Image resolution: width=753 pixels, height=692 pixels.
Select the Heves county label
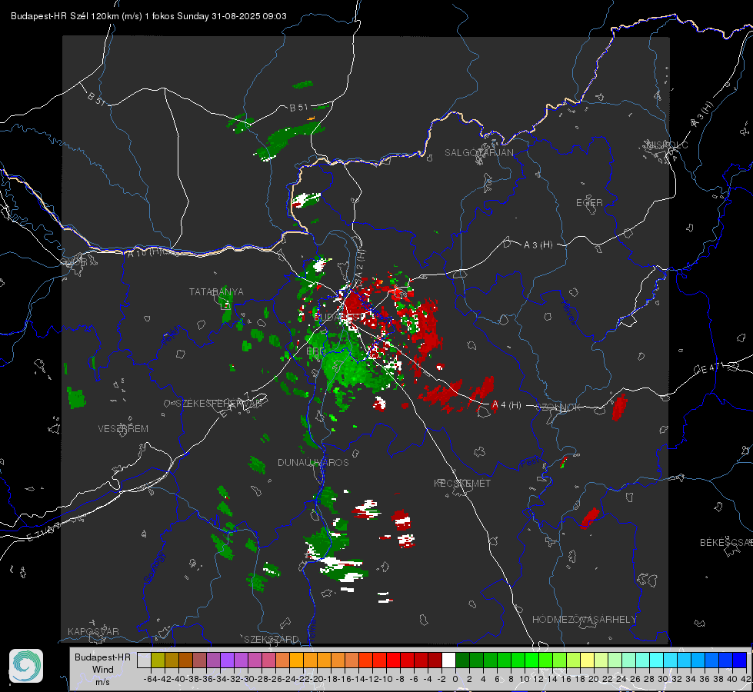568,311
